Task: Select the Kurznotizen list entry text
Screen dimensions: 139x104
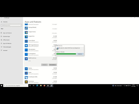Action: 31,81
